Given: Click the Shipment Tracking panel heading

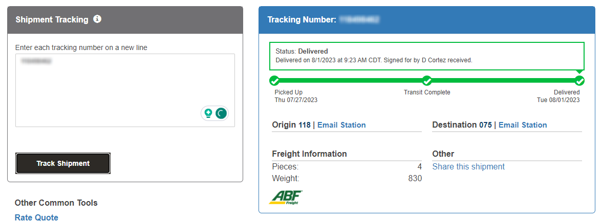Looking at the screenshot, I should 52,20.
